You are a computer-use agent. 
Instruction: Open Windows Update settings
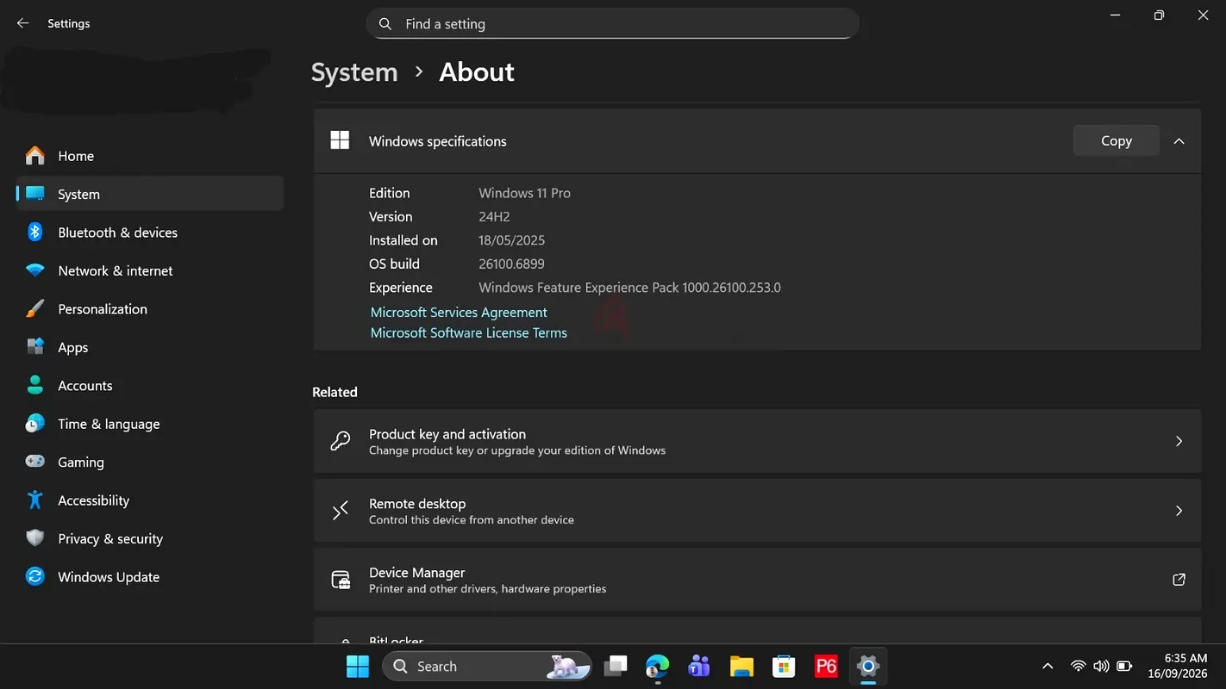150,577
